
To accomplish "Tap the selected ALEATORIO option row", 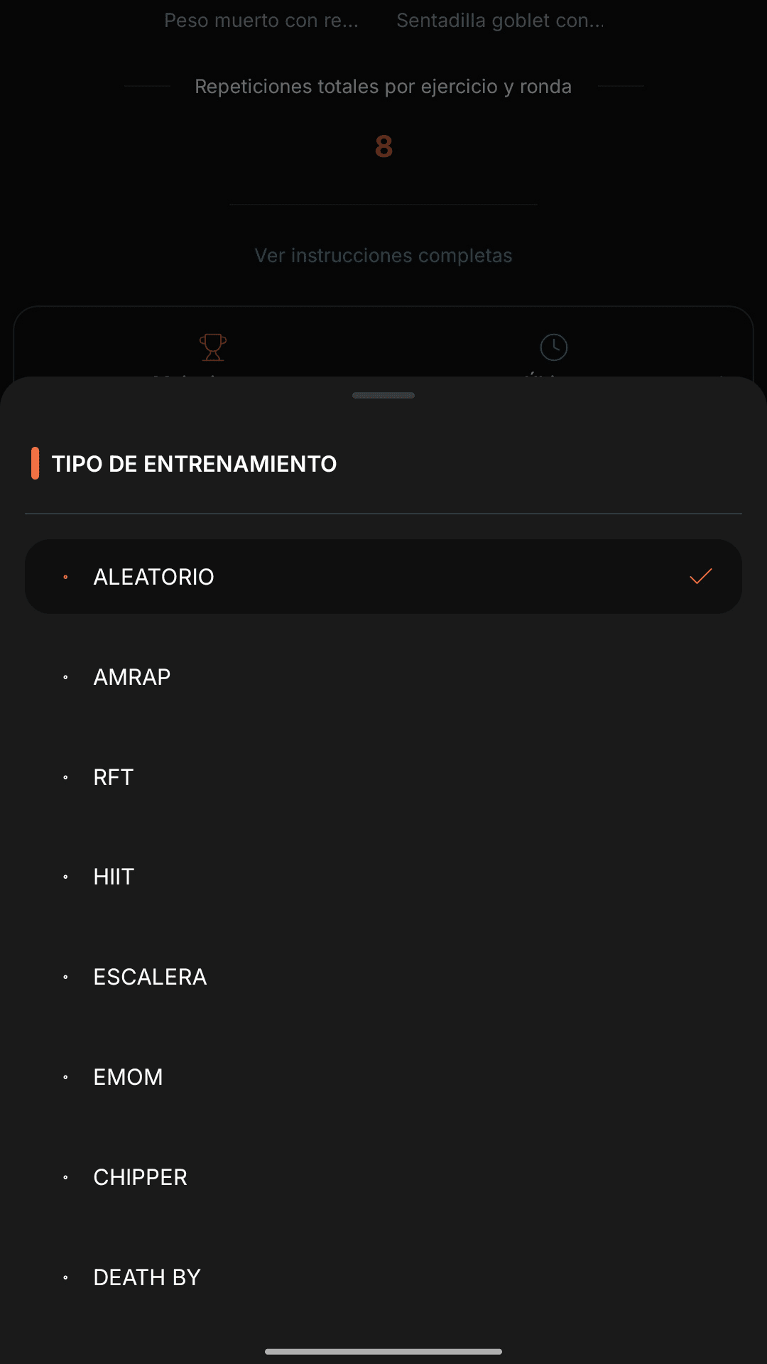I will [383, 576].
